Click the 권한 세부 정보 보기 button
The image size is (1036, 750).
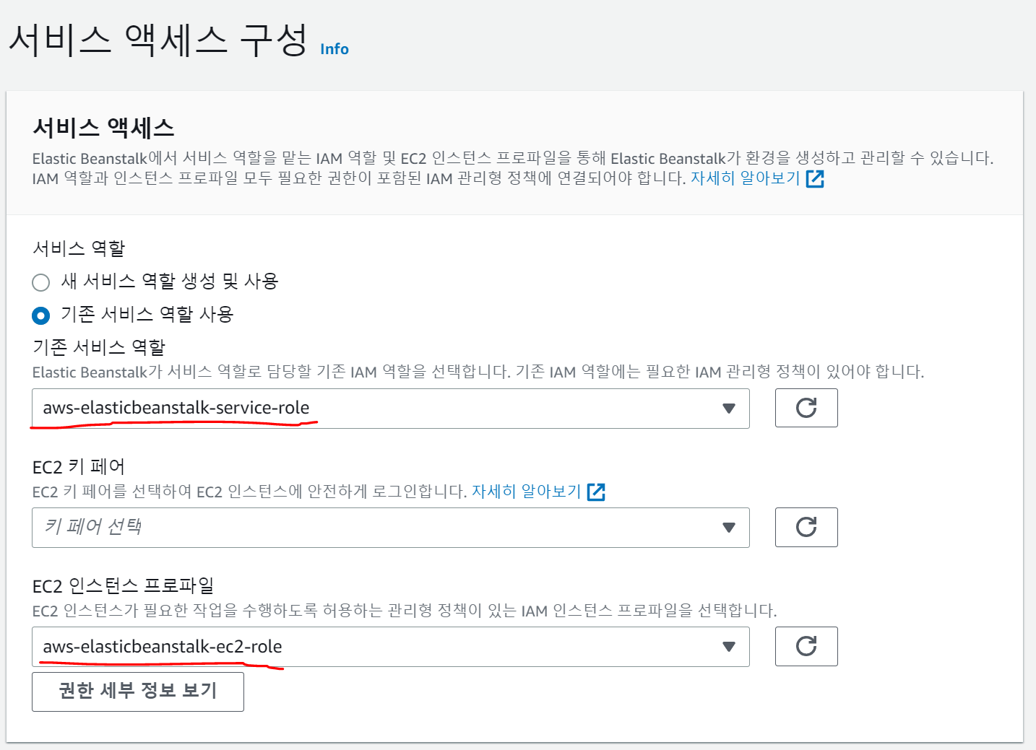click(x=137, y=692)
